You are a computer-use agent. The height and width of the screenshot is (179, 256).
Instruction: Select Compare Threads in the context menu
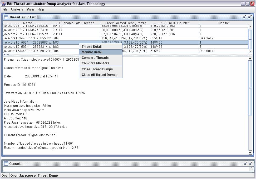[101, 57]
